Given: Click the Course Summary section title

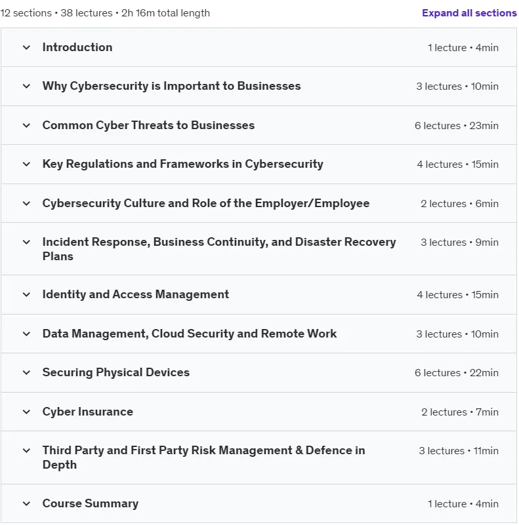Looking at the screenshot, I should click(x=91, y=503).
